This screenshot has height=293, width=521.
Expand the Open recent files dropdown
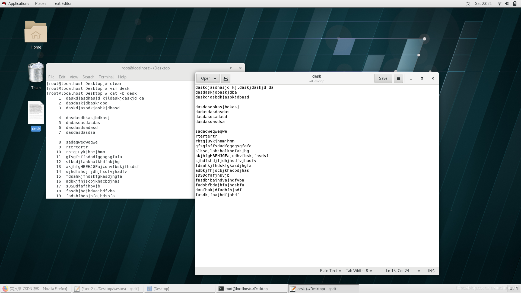(215, 79)
